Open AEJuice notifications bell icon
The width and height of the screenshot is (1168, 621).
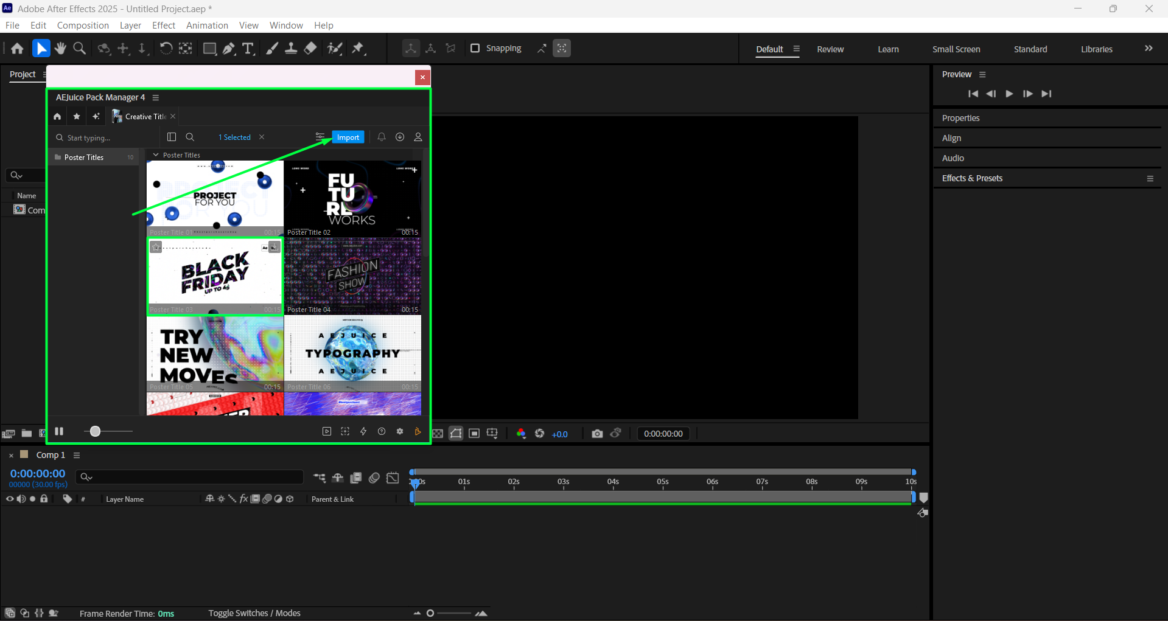[382, 137]
